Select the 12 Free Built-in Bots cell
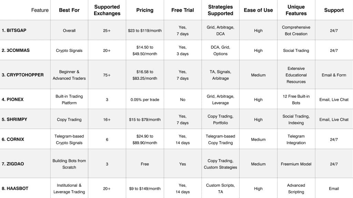This screenshot has height=198, width=353. (296, 100)
